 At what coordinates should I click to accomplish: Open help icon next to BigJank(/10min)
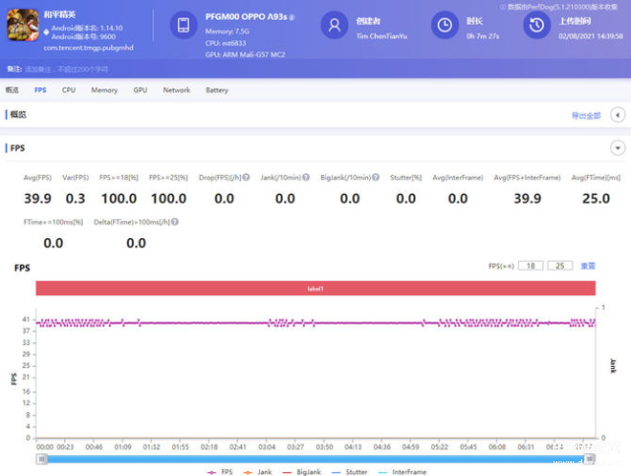376,177
